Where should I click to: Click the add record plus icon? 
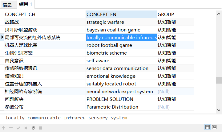pos(4,128)
